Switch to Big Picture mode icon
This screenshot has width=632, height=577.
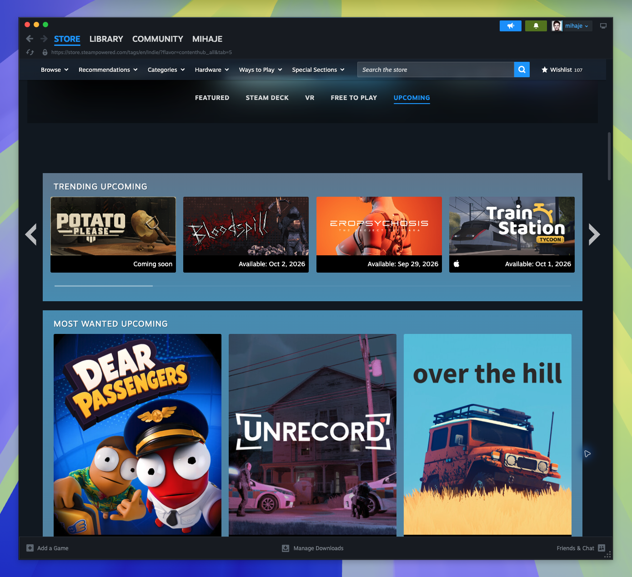pos(603,26)
